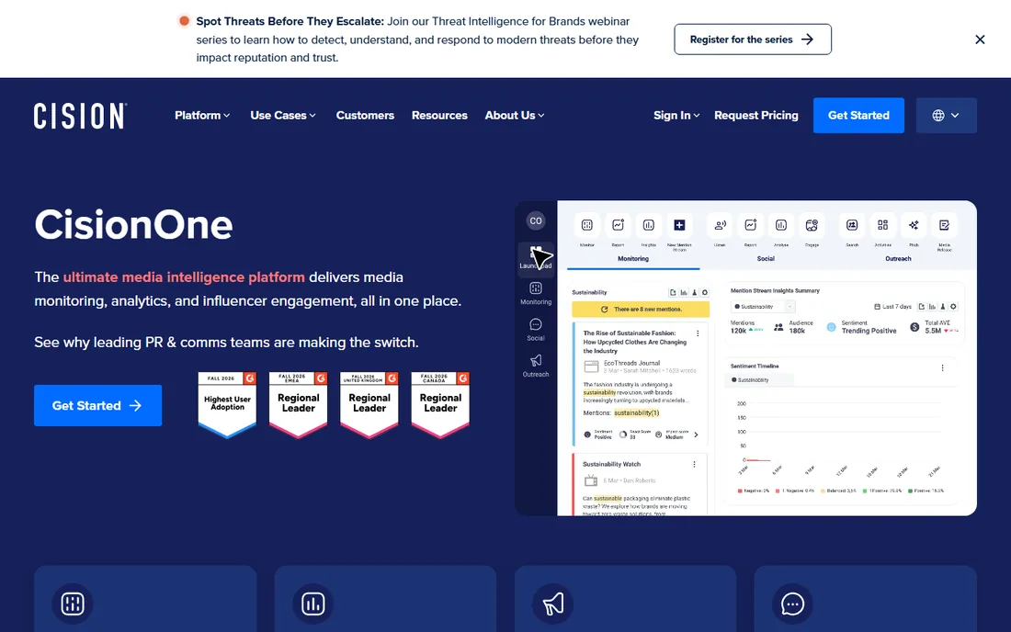The image size is (1011, 632).
Task: Click the Media Release icon in the preview
Action: click(x=945, y=225)
